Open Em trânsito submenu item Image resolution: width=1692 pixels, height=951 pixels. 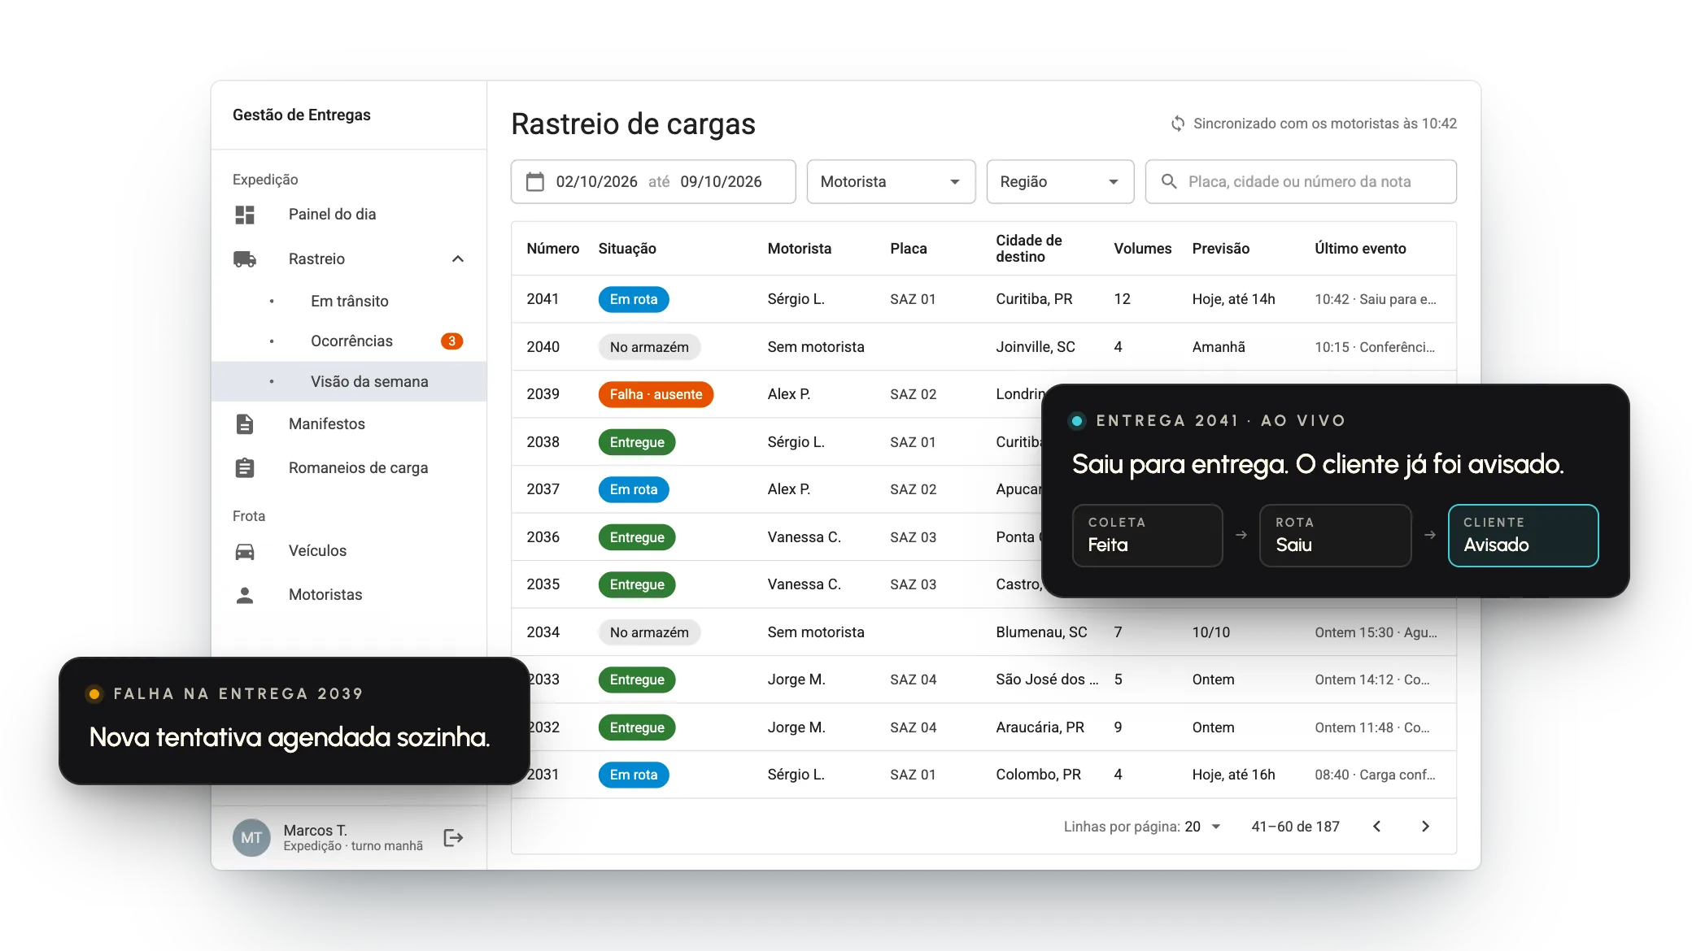tap(350, 302)
